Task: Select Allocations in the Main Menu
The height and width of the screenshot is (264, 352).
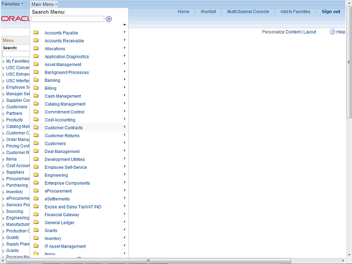Action: (55, 49)
